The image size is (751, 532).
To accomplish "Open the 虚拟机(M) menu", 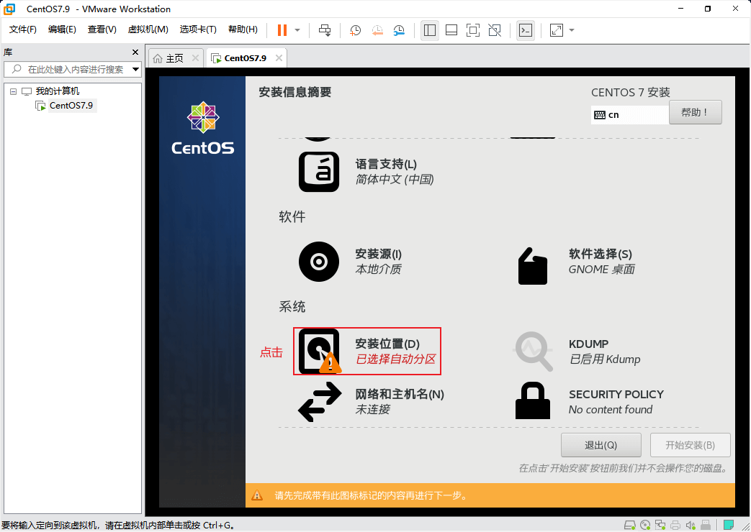I will (x=148, y=29).
